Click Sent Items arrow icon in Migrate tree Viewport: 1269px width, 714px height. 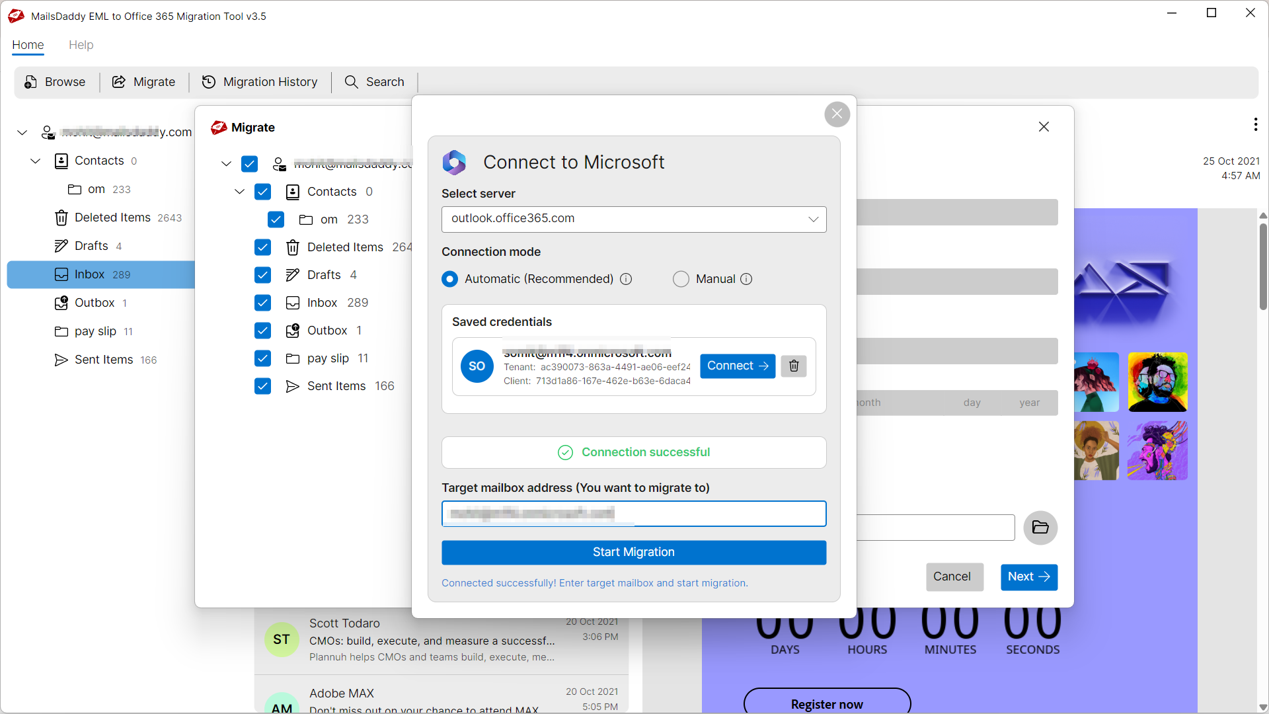(292, 386)
